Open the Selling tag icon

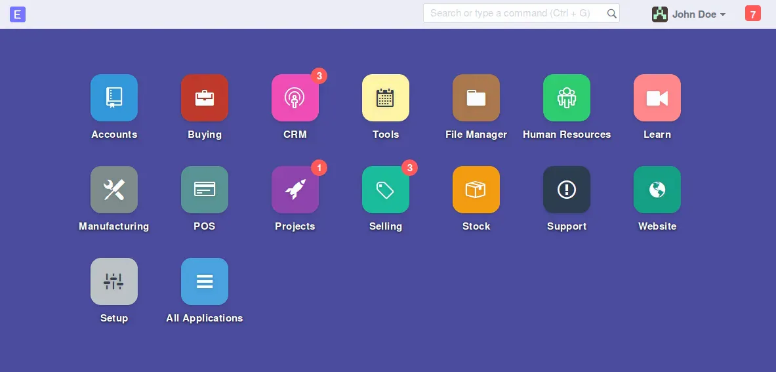tap(386, 190)
